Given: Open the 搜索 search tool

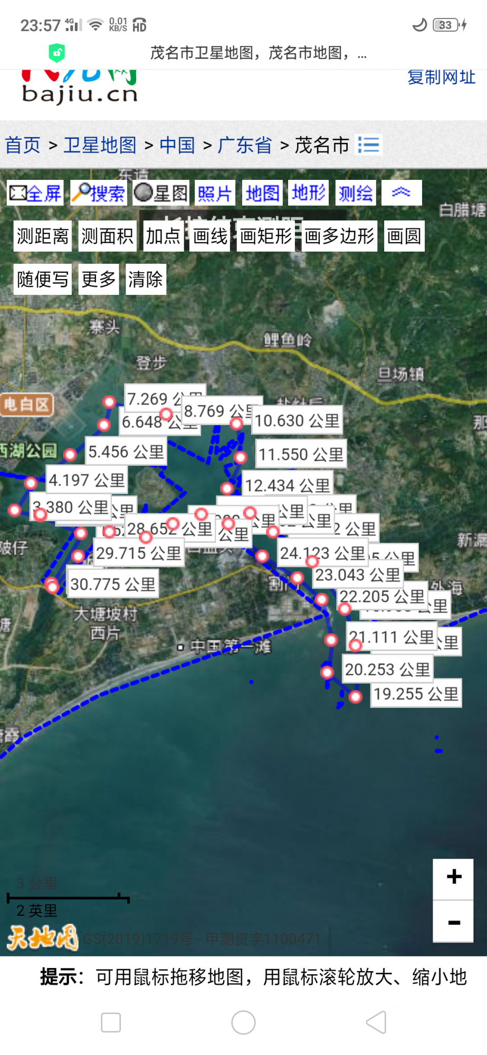Looking at the screenshot, I should click(99, 193).
